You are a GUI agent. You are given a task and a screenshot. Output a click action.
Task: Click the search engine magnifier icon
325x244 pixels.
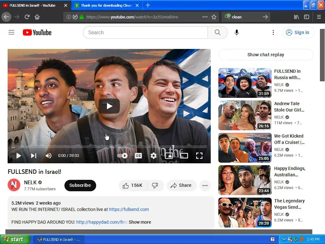point(227,17)
